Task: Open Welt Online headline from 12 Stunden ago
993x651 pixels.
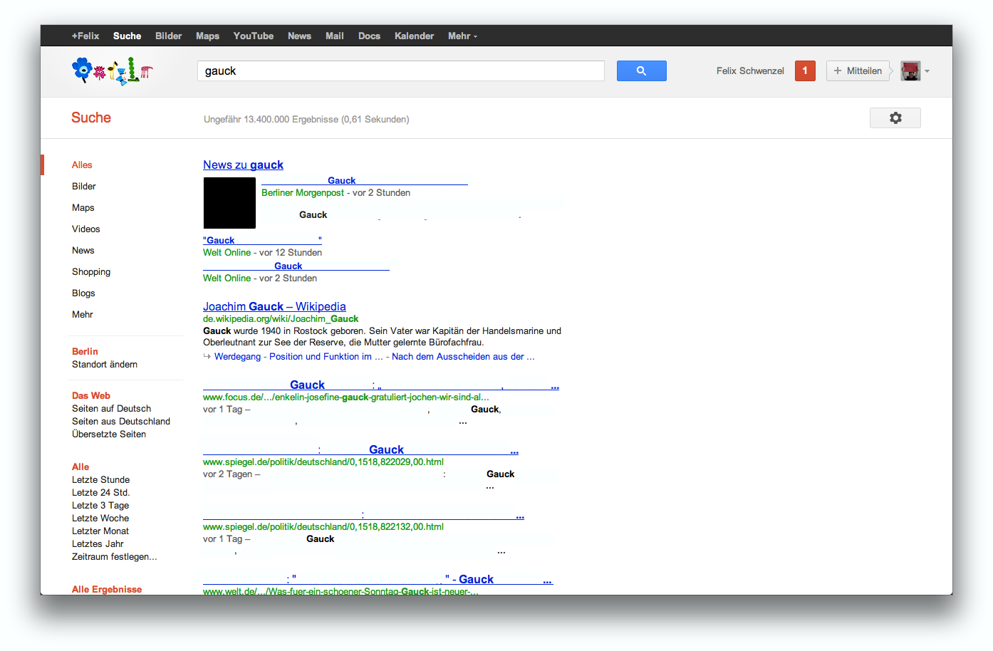Action: [262, 240]
